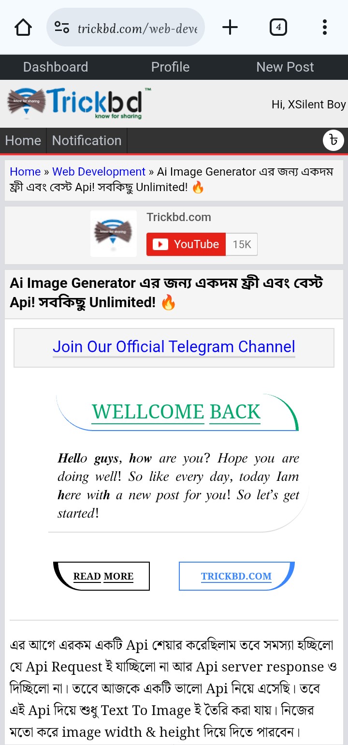Click the Home breadcrumb link
The width and height of the screenshot is (348, 745).
[25, 172]
